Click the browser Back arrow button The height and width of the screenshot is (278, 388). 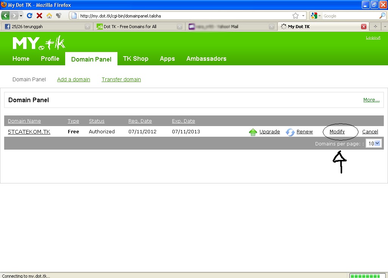[x=5, y=16]
